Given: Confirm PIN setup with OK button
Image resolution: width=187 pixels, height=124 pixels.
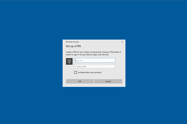Looking at the screenshot, I should pyautogui.click(x=80, y=81).
